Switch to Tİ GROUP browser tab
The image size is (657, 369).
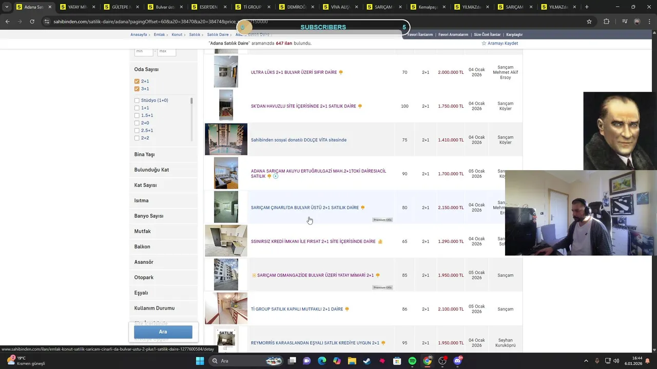pyautogui.click(x=253, y=7)
